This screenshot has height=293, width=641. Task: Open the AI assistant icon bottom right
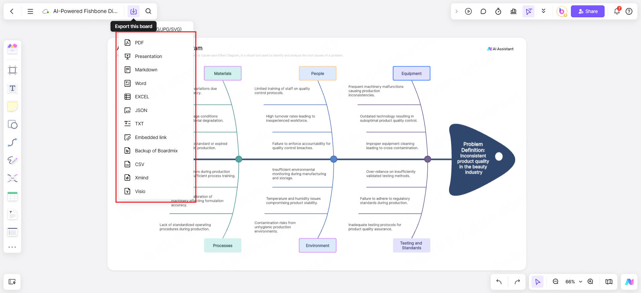tap(629, 282)
